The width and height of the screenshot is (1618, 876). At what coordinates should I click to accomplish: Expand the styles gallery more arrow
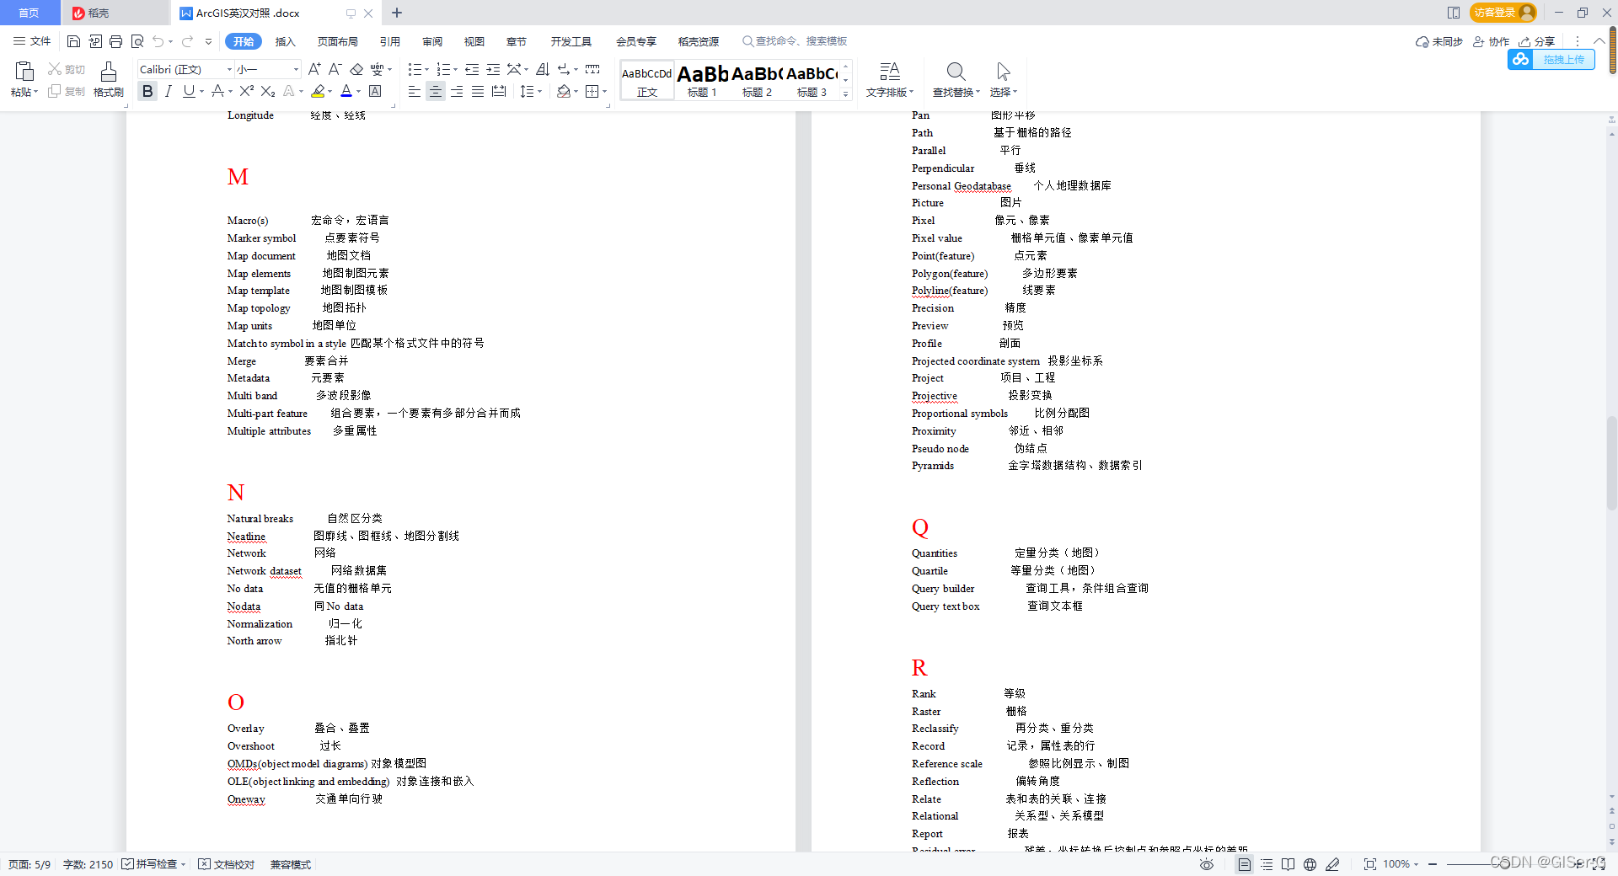tap(846, 94)
